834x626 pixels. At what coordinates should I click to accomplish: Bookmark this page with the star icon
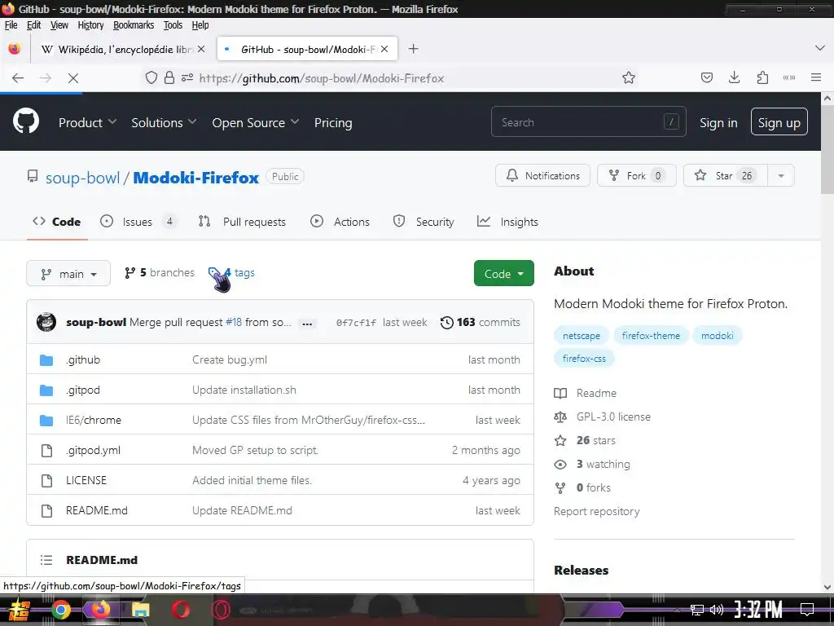point(629,77)
